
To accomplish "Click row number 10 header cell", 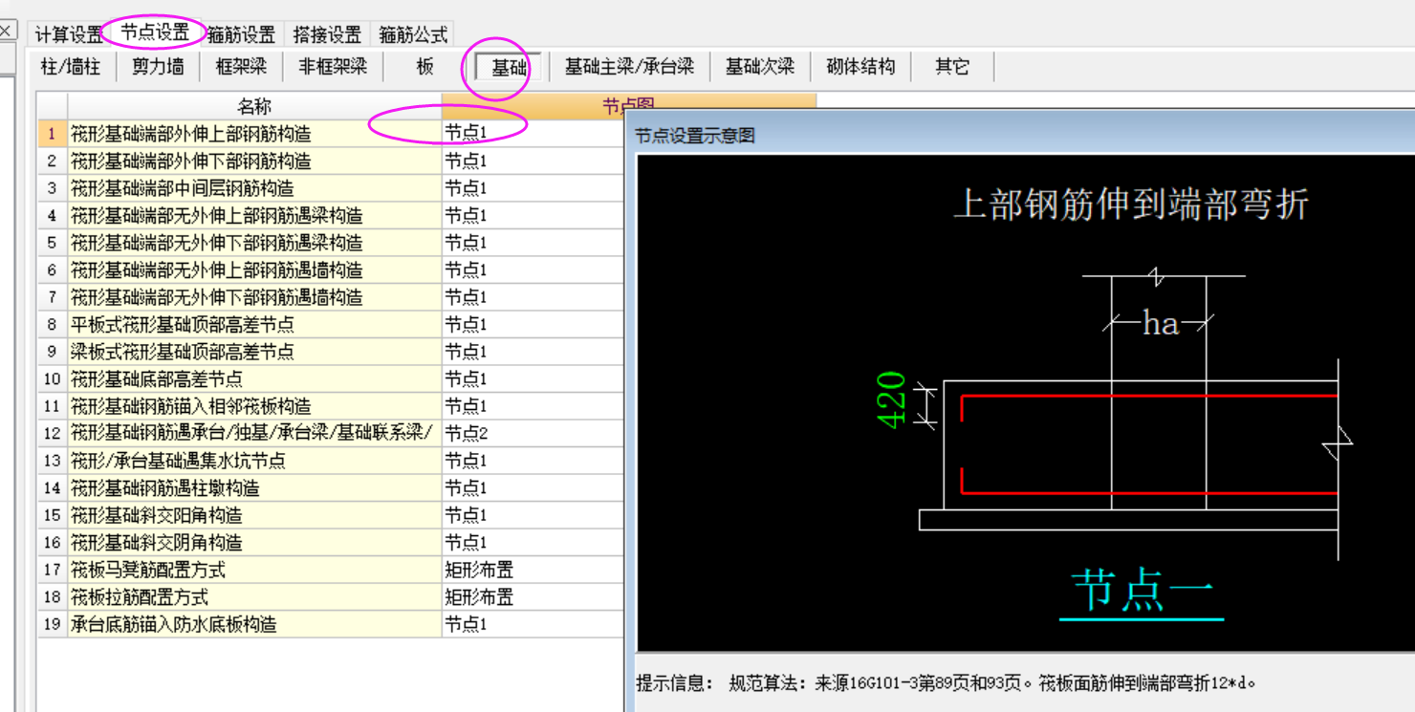I will click(x=53, y=378).
